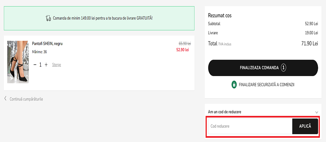This screenshot has width=326, height=142.
Task: Open the Pantofi SHEIN, negru product title
Action: [47, 43]
